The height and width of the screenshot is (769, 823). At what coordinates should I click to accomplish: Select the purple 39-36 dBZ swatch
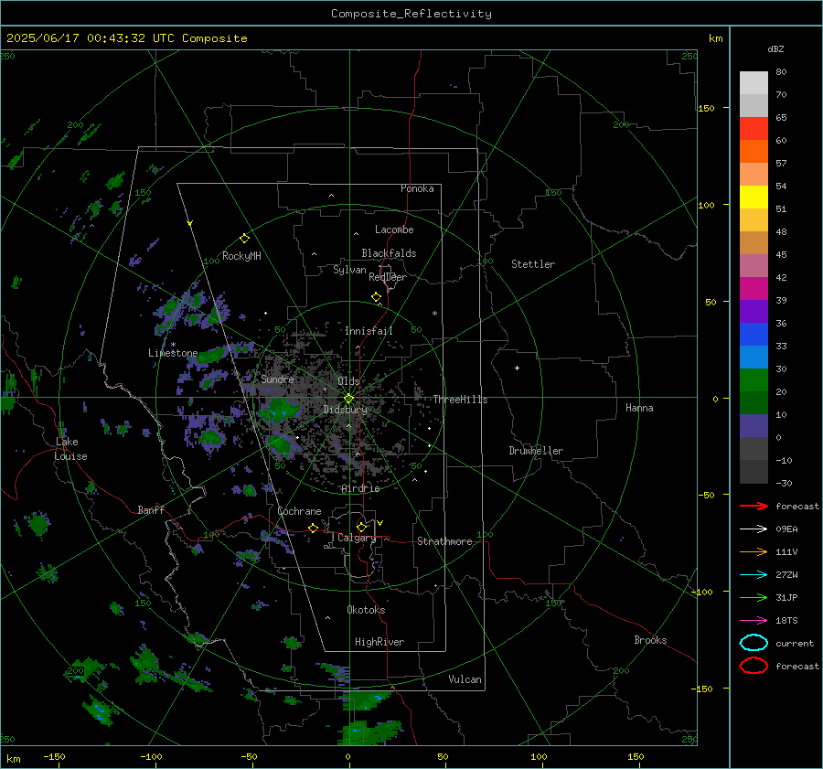click(x=754, y=312)
